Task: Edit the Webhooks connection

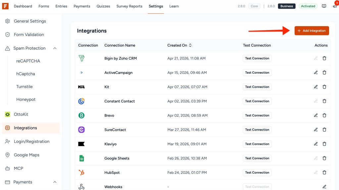Action: tap(324, 187)
